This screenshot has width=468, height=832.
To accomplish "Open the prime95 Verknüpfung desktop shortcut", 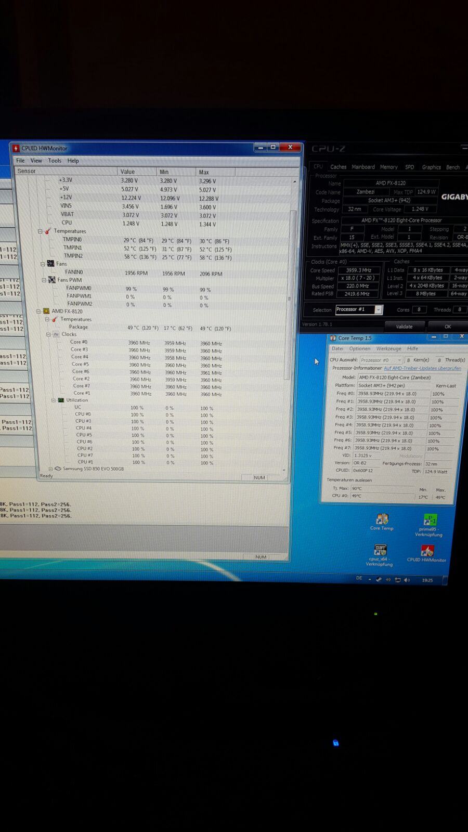I will [429, 525].
